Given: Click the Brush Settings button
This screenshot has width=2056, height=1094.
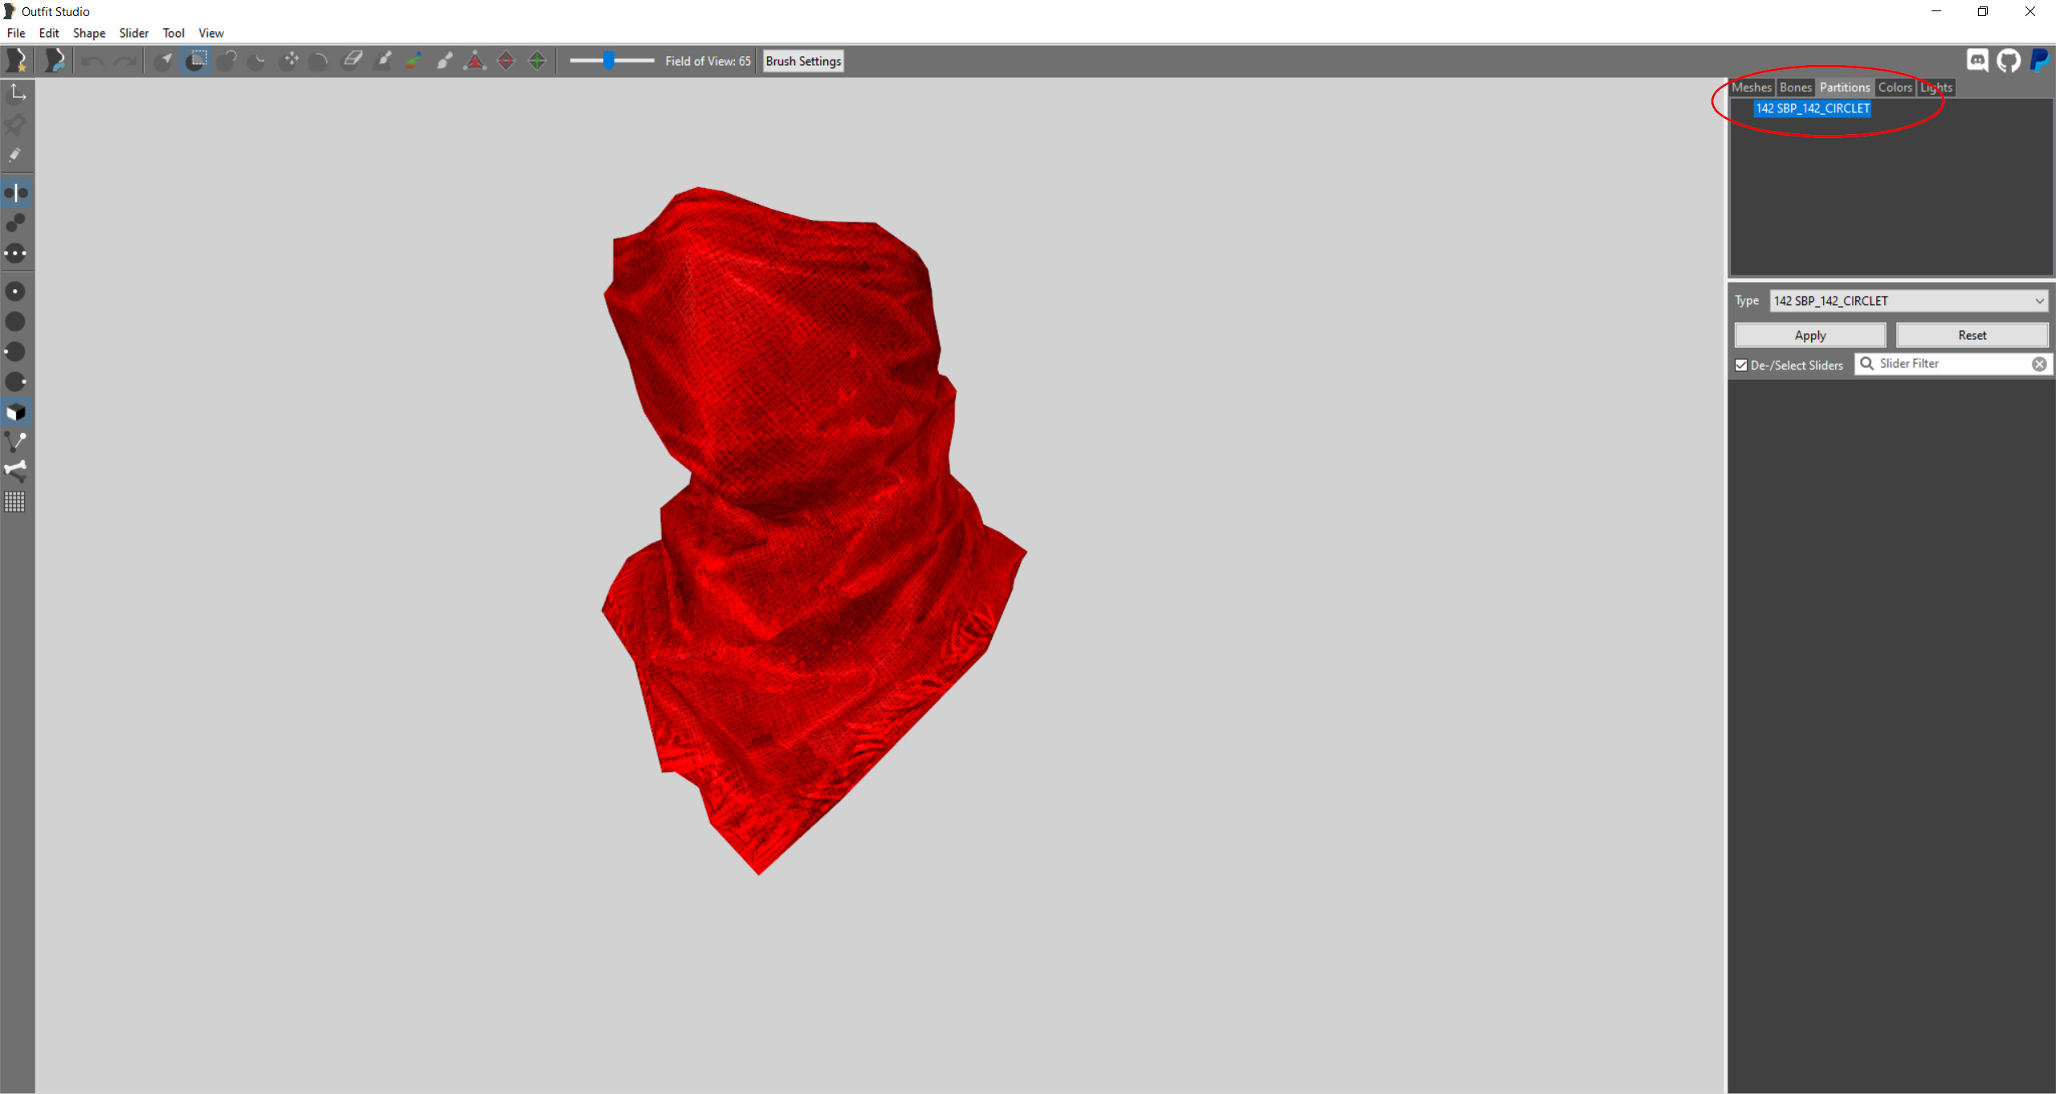Looking at the screenshot, I should pyautogui.click(x=802, y=61).
